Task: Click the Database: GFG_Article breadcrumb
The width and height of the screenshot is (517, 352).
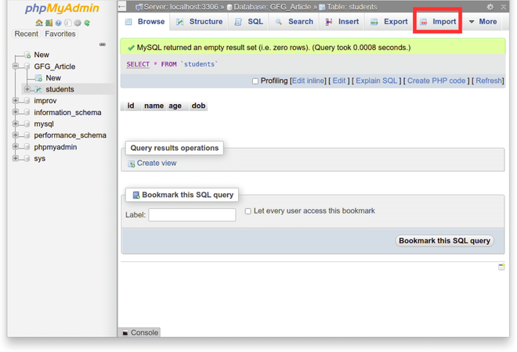Action: pos(272,7)
